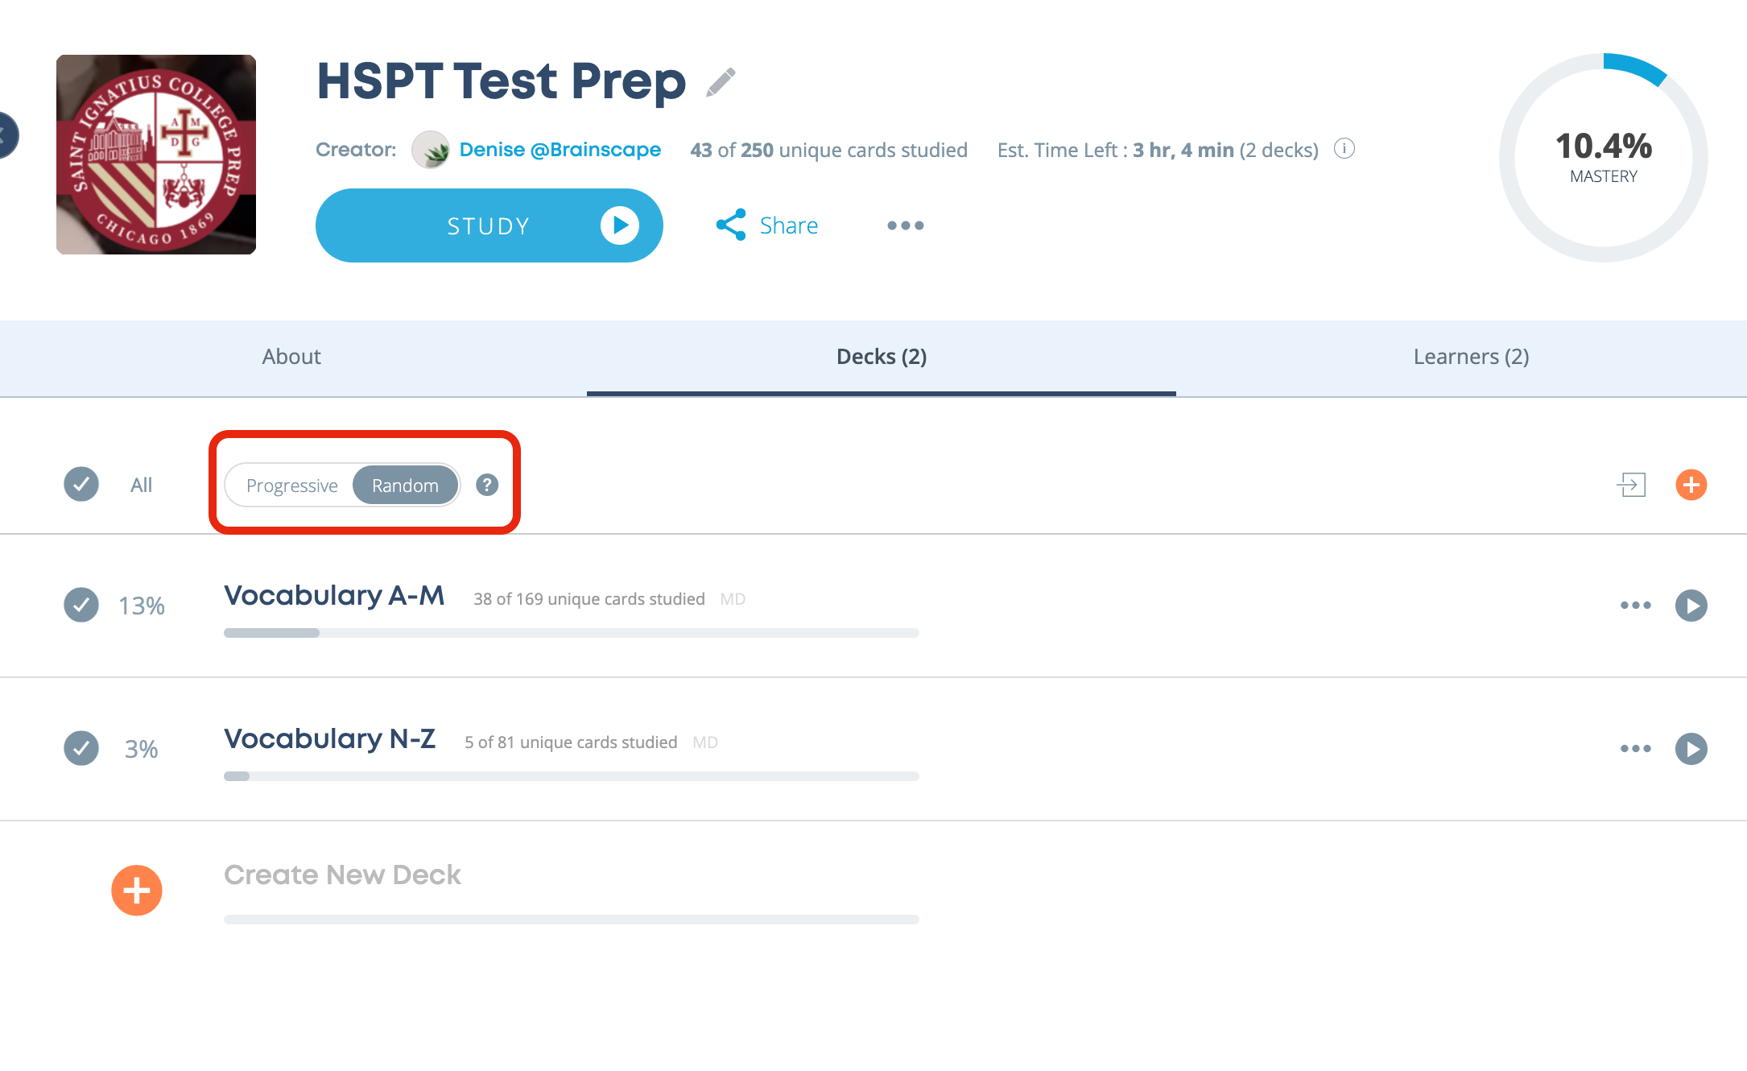Play the Vocabulary N-Z deck
The height and width of the screenshot is (1071, 1747).
(x=1691, y=749)
